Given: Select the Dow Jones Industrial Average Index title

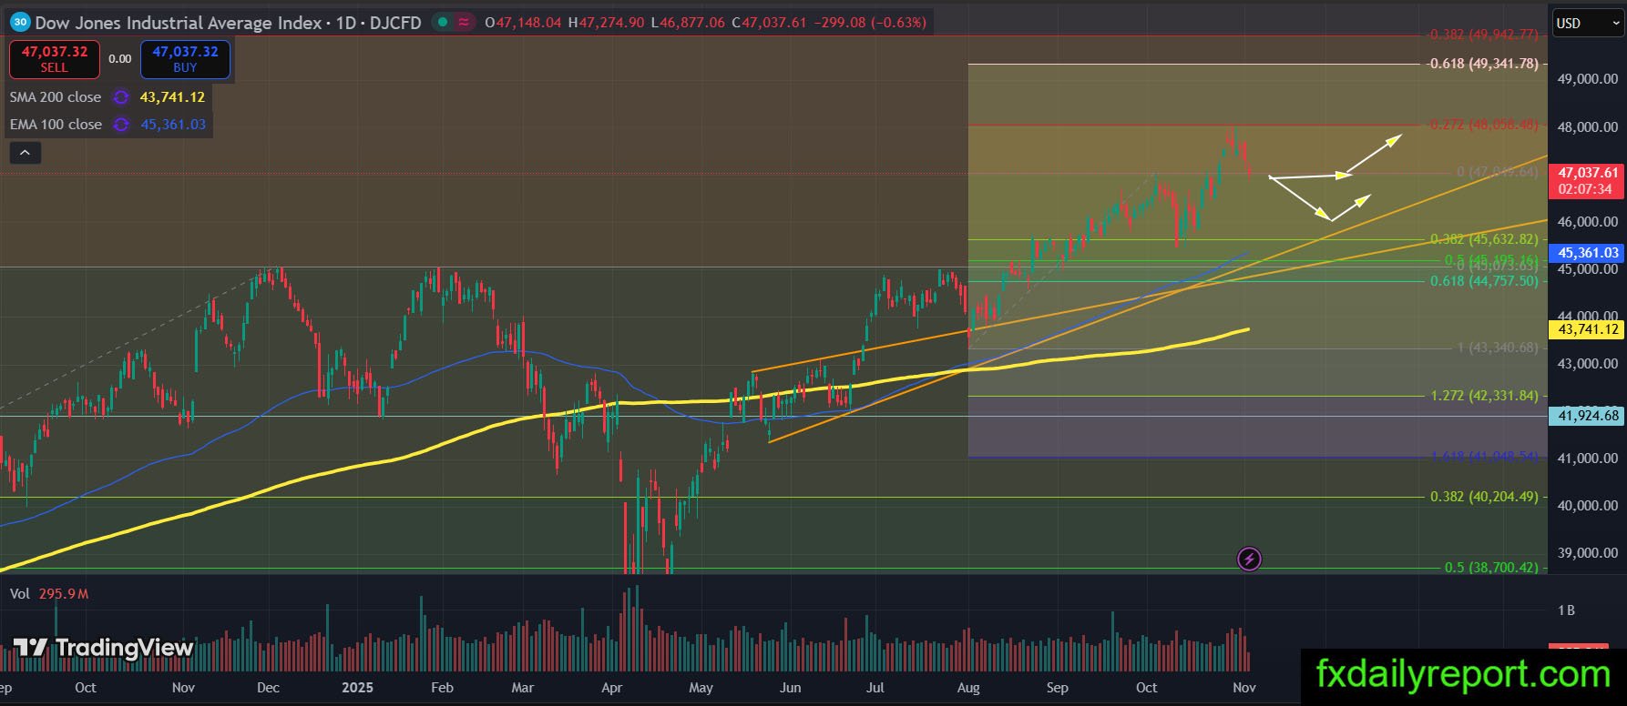Looking at the screenshot, I should click(x=179, y=23).
